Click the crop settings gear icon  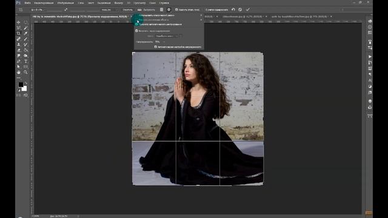pyautogui.click(x=169, y=10)
